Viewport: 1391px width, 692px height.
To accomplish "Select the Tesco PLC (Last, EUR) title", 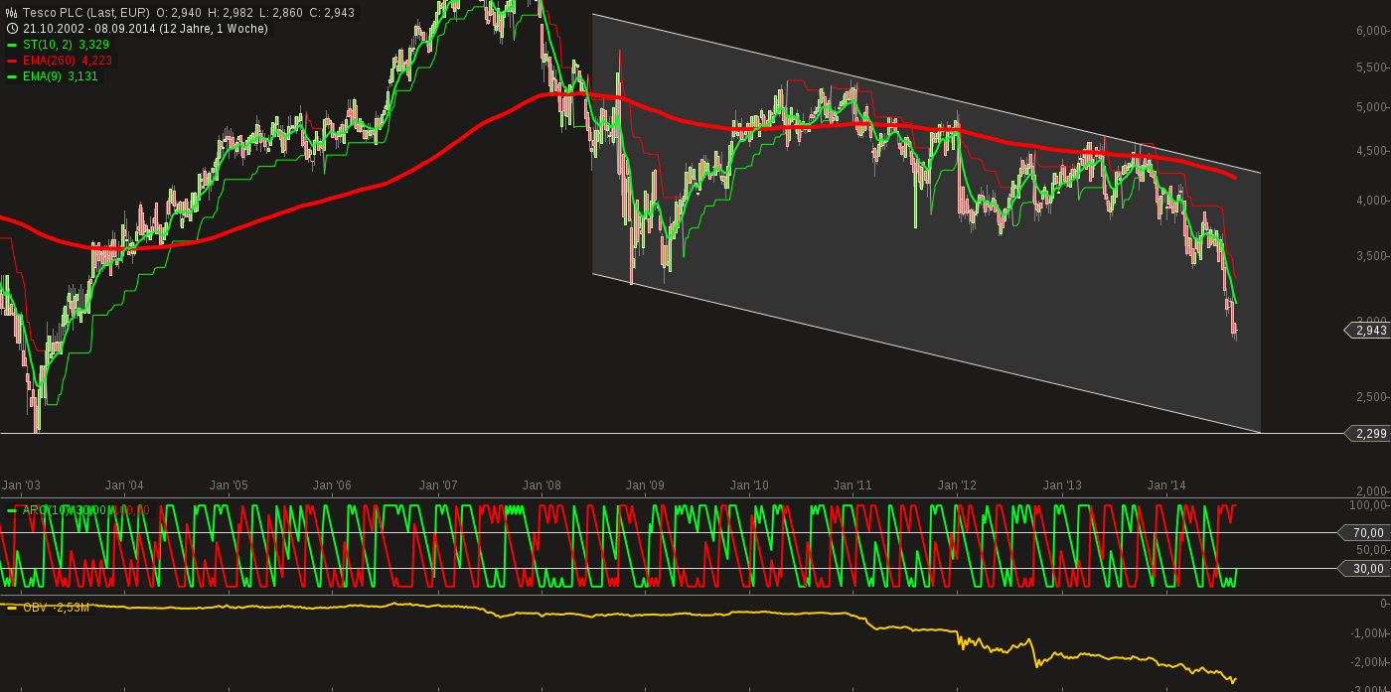I will click(x=86, y=13).
